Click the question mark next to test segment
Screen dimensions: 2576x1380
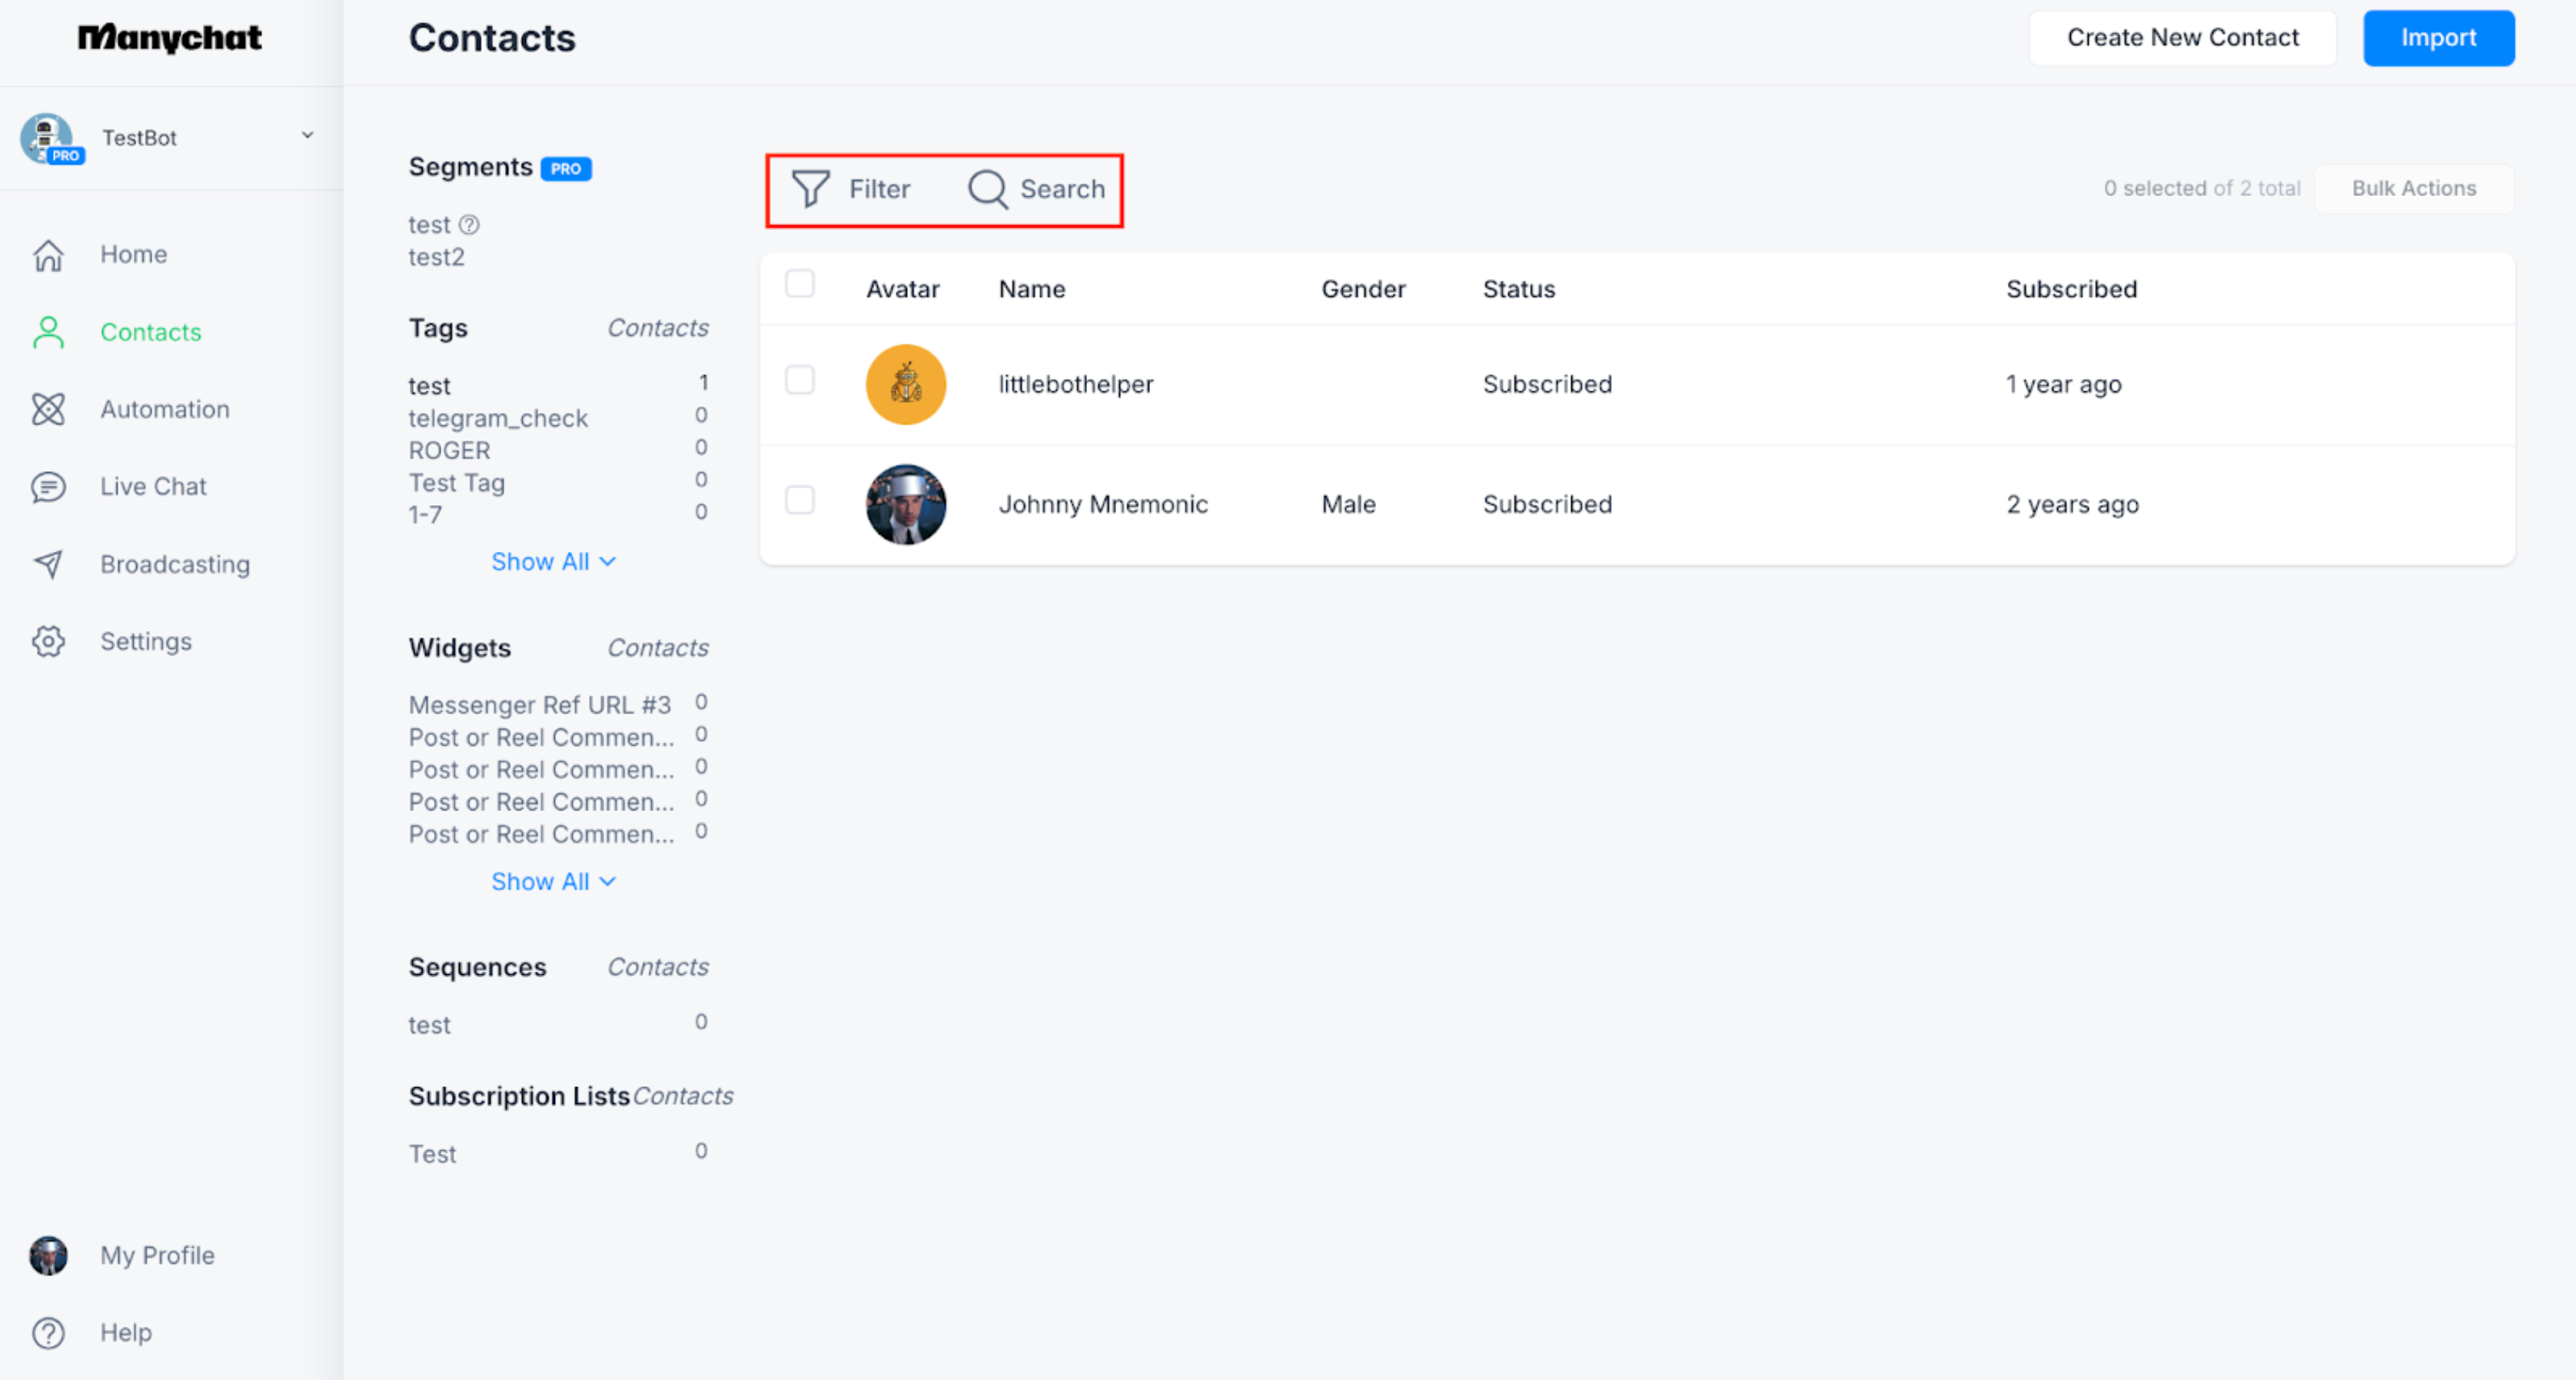(x=469, y=224)
